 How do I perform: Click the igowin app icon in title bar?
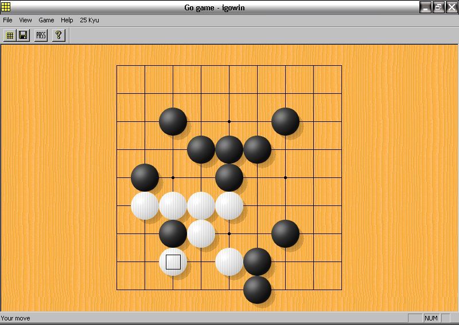click(6, 7)
